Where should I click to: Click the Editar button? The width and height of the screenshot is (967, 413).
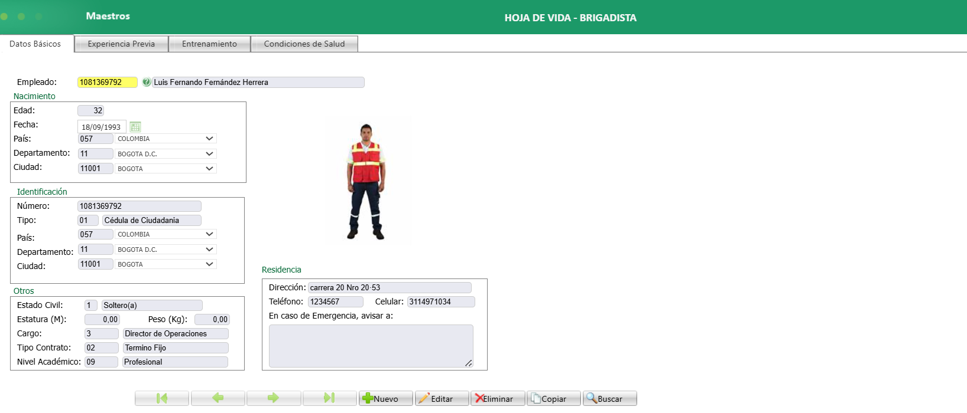pos(442,398)
